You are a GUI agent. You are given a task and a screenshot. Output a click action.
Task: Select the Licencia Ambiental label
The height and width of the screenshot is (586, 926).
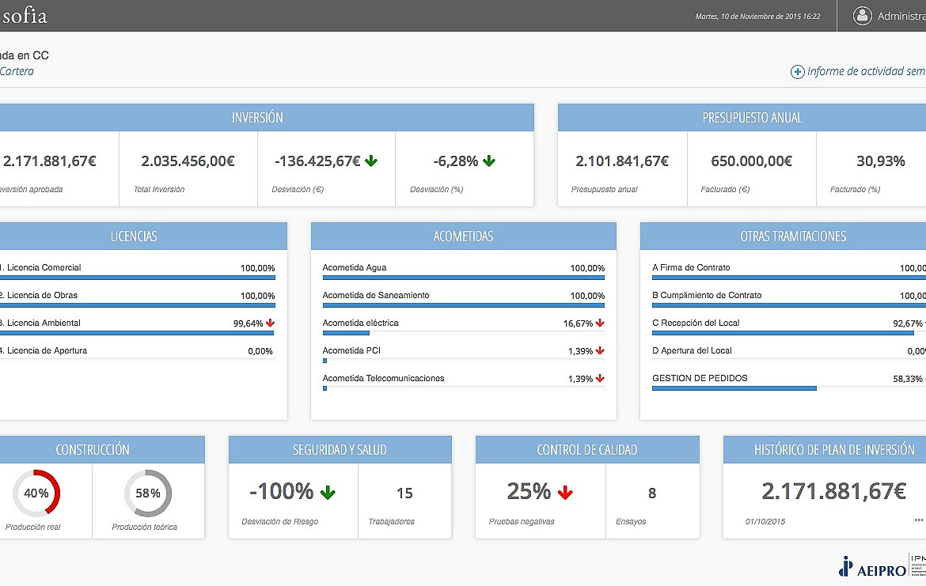pyautogui.click(x=40, y=323)
